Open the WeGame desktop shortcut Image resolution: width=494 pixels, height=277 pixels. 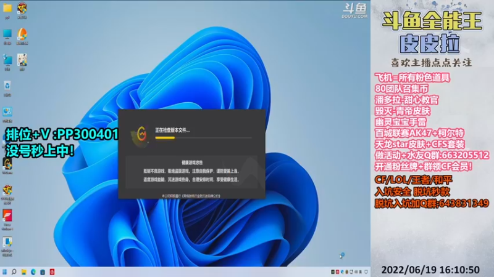pos(7,164)
